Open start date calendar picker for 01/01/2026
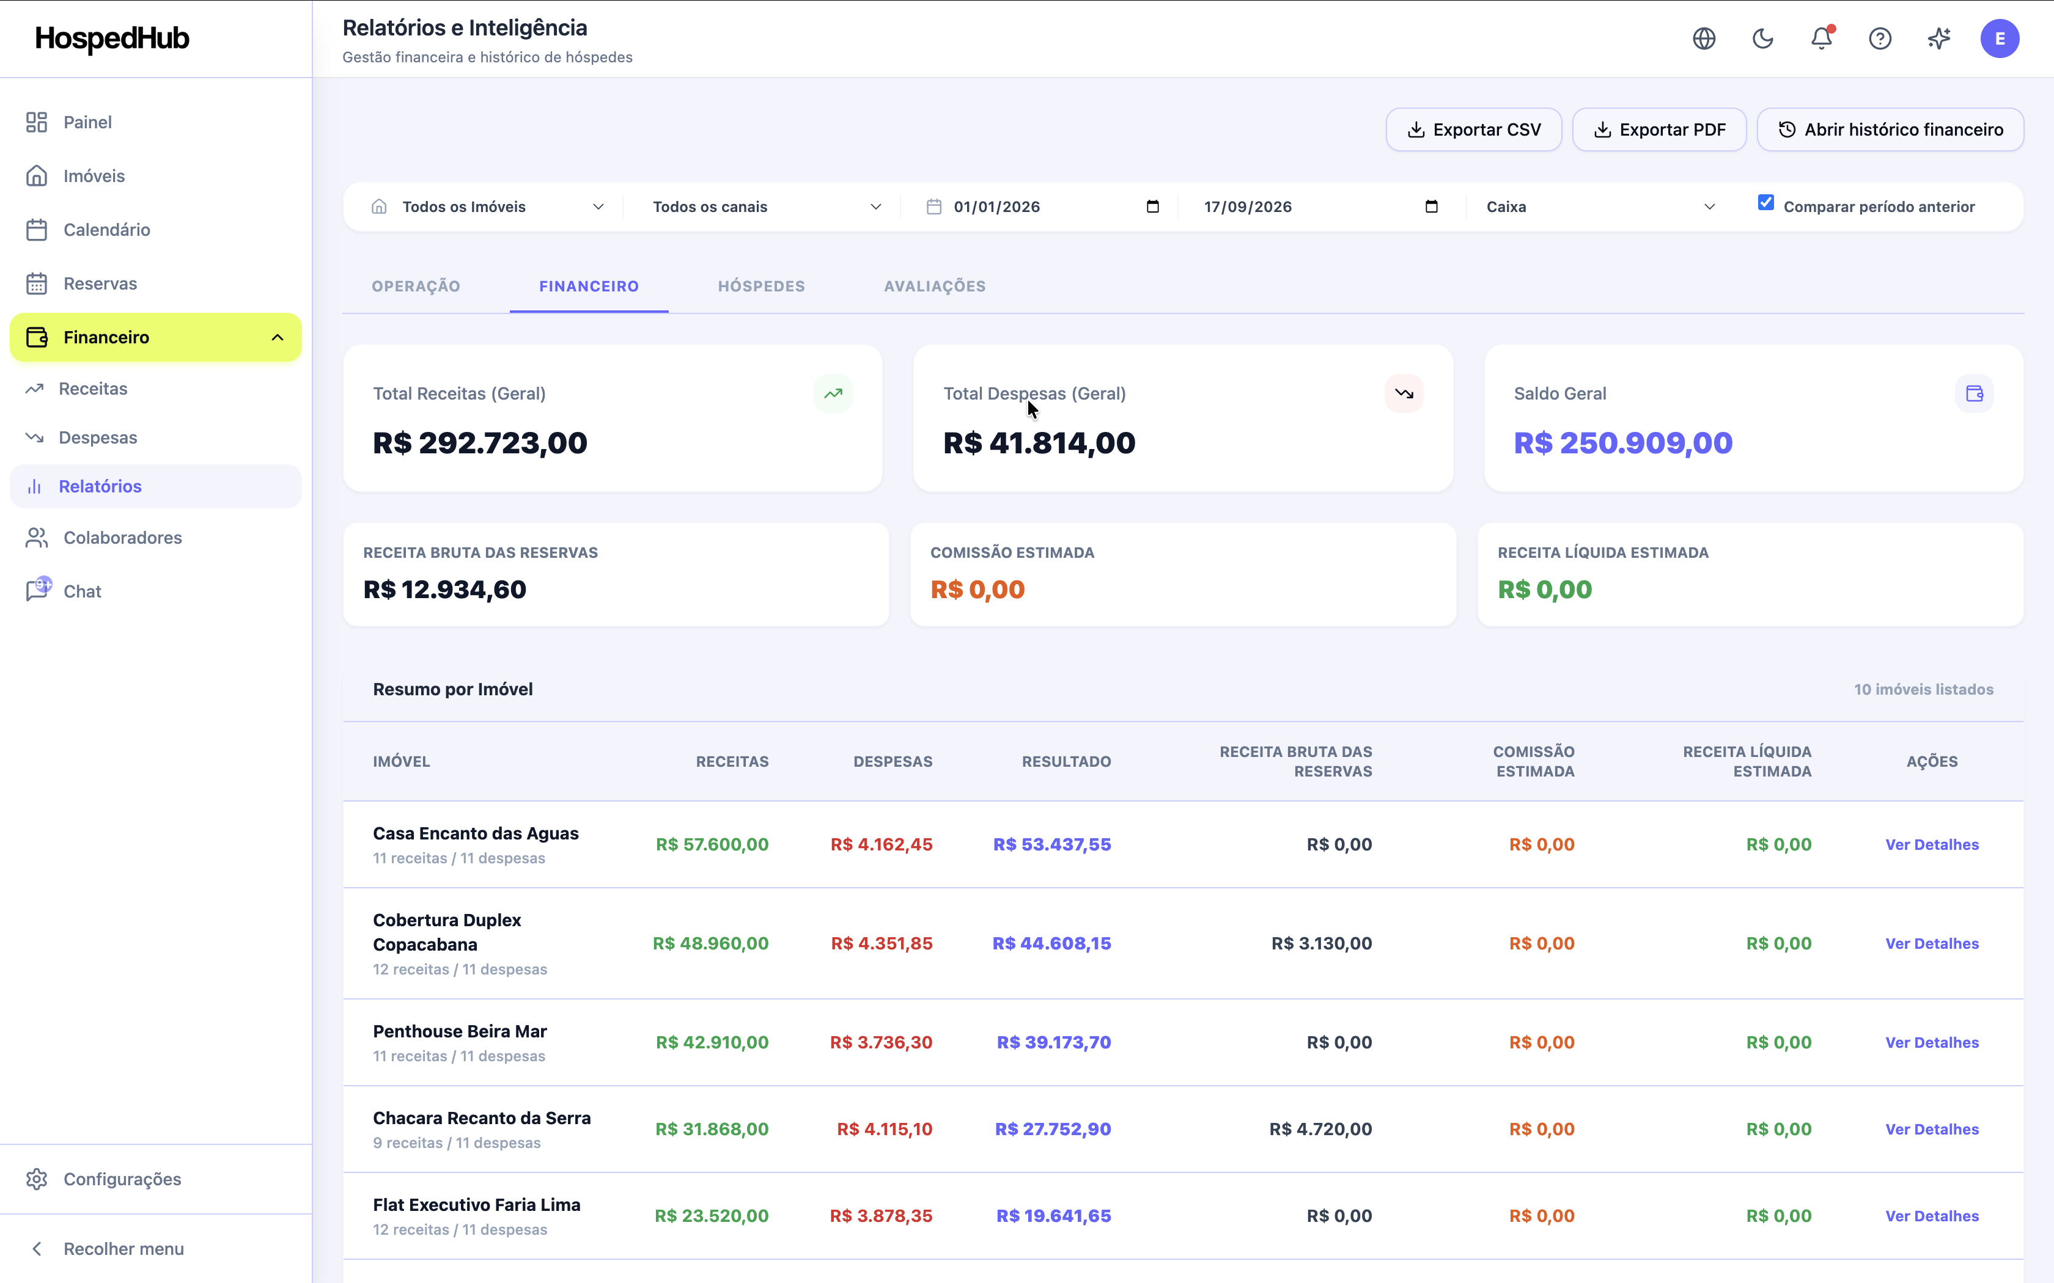The height and width of the screenshot is (1283, 2054). [1152, 207]
